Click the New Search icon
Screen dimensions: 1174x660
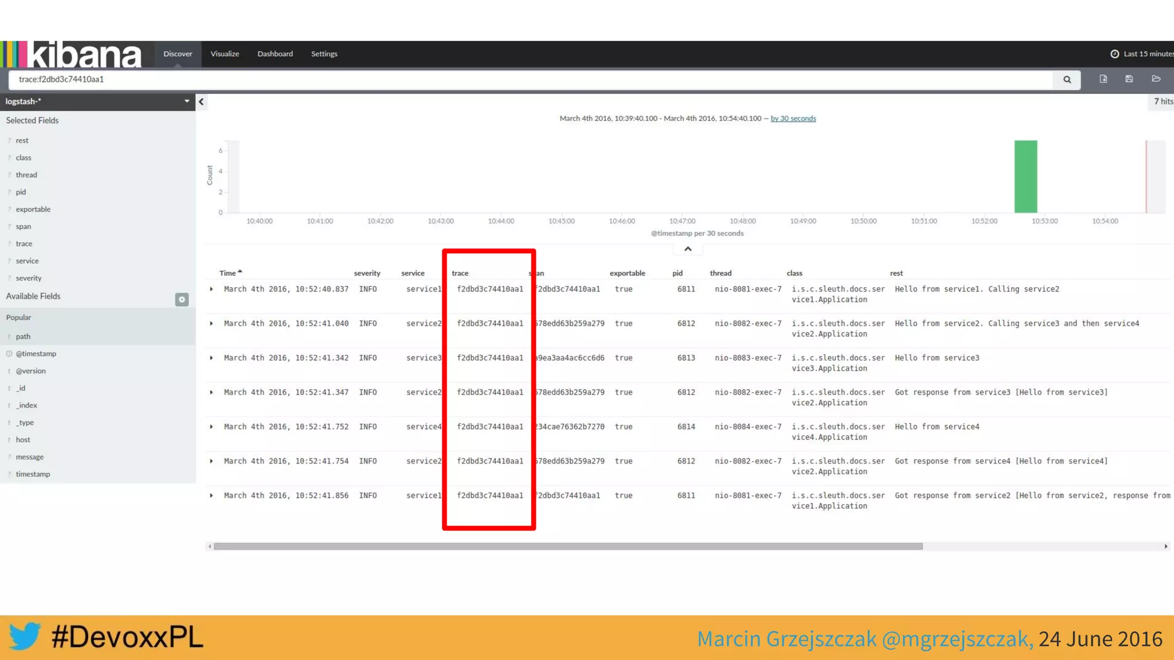pos(1103,79)
